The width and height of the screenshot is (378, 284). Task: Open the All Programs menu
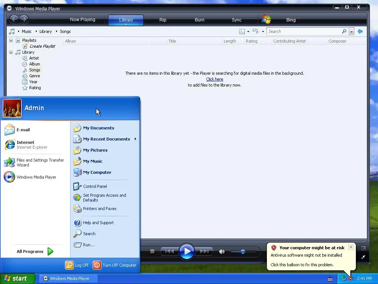point(35,251)
